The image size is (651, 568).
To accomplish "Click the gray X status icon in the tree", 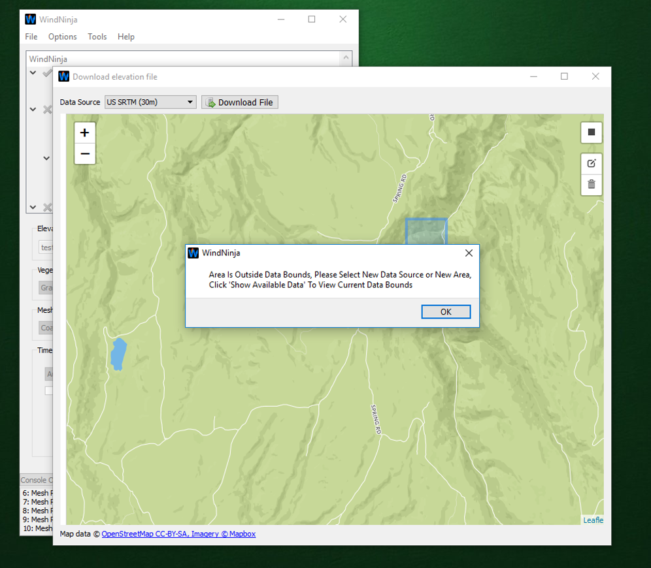I will (x=46, y=109).
